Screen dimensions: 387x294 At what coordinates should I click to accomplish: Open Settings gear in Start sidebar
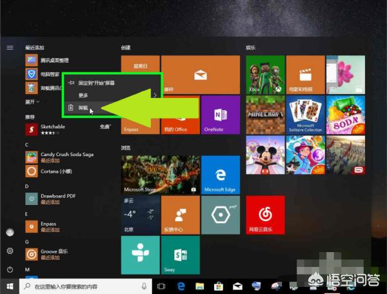point(10,250)
